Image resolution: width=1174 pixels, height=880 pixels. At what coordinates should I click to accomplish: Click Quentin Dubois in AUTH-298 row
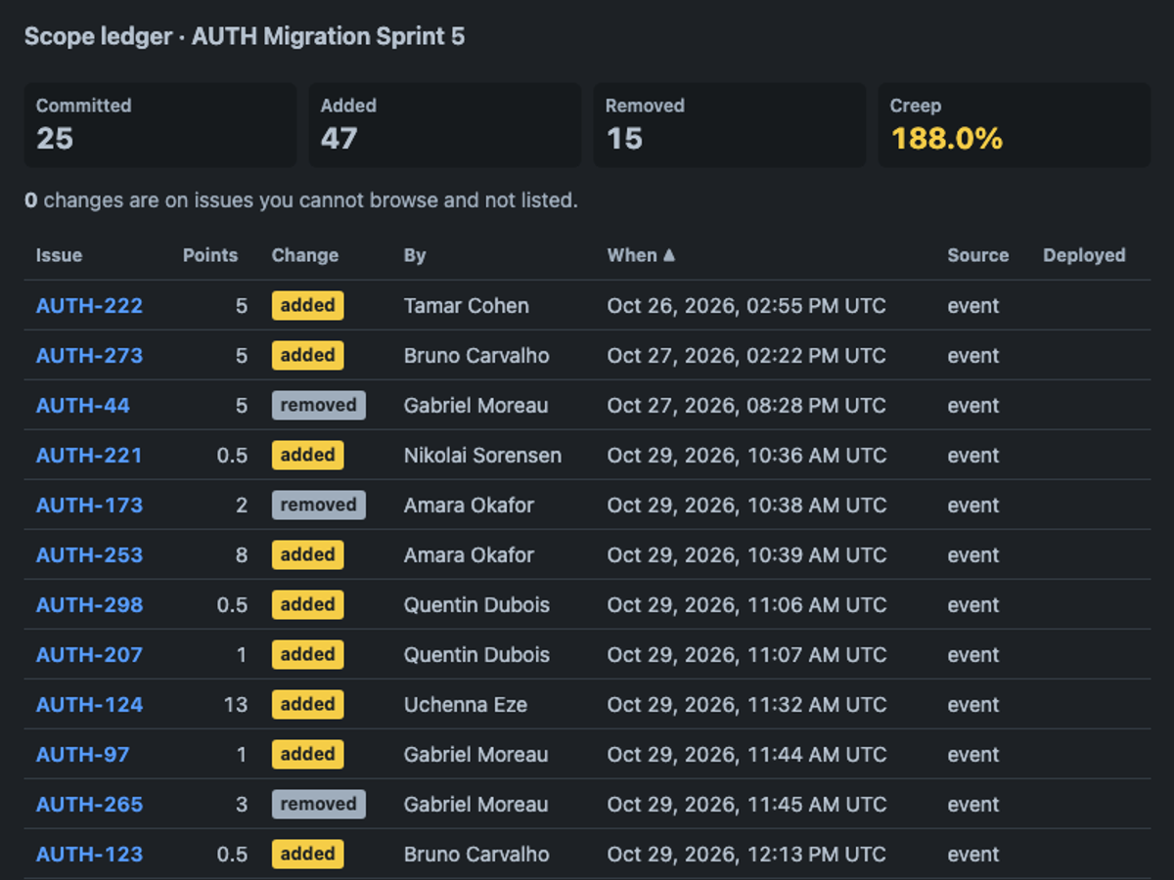[477, 605]
